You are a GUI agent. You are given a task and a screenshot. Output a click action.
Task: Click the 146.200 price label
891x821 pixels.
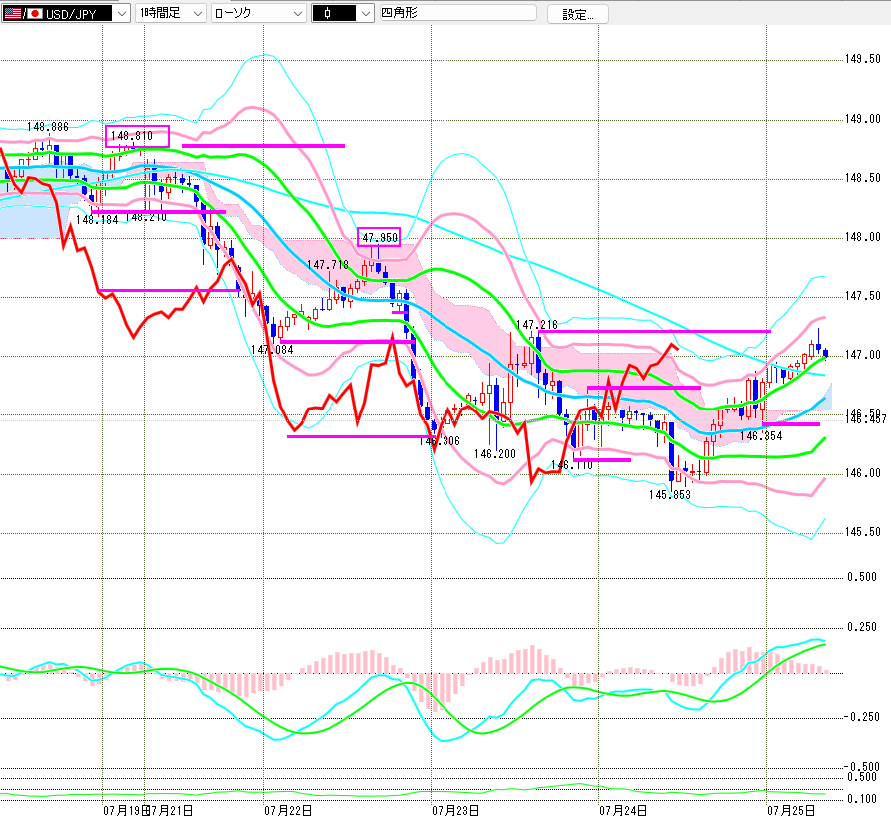pyautogui.click(x=495, y=454)
